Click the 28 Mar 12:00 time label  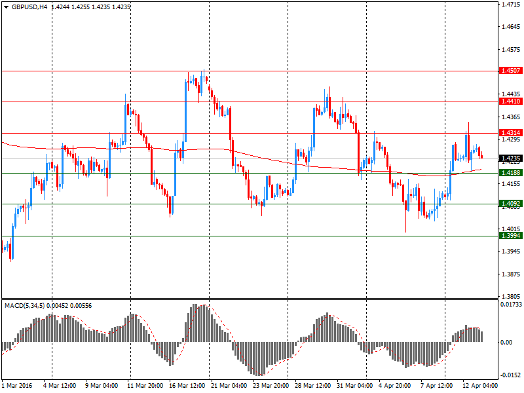pyautogui.click(x=313, y=386)
